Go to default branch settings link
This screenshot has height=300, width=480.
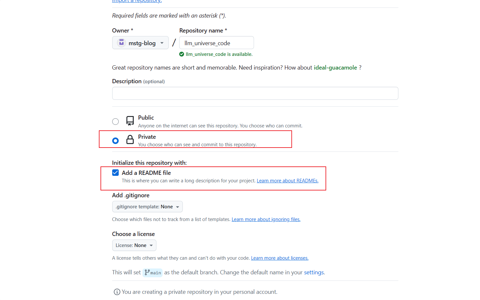pos(314,272)
